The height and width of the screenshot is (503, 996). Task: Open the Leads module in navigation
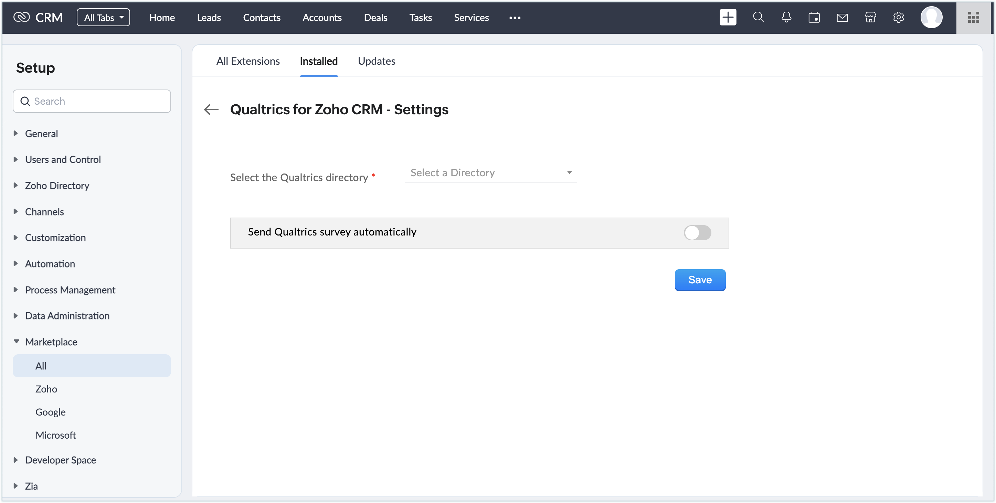[x=209, y=18]
